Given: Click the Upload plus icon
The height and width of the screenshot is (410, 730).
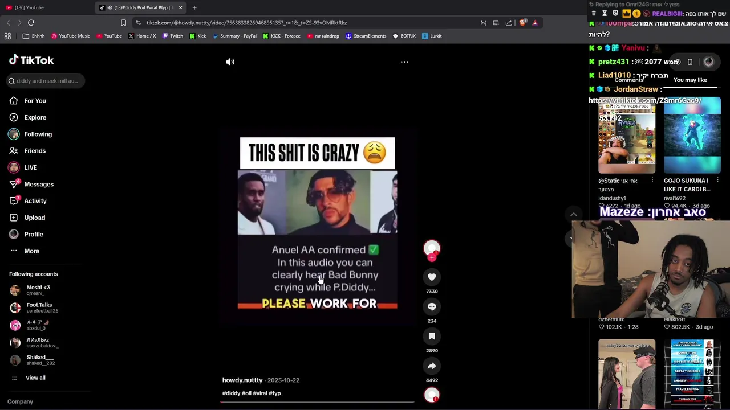Looking at the screenshot, I should point(14,218).
